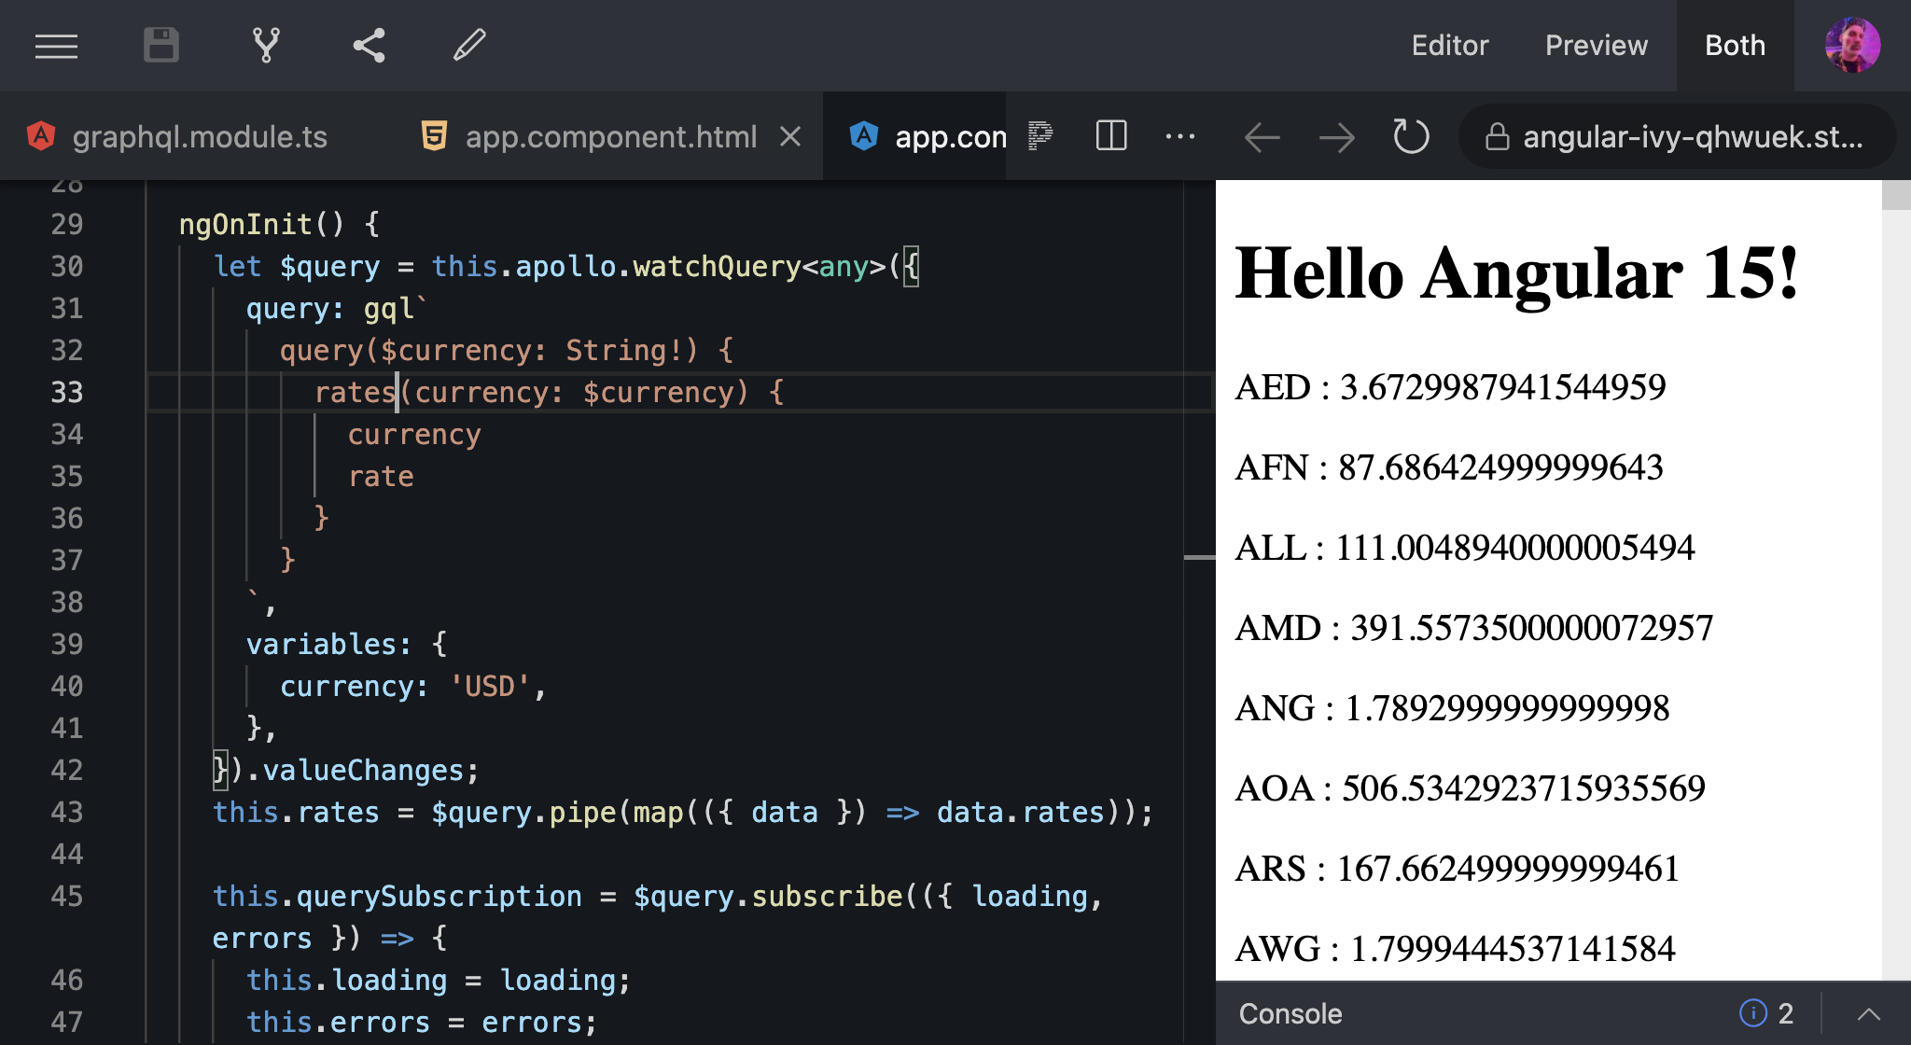The height and width of the screenshot is (1045, 1911).
Task: Switch to Preview only view
Action: point(1596,46)
